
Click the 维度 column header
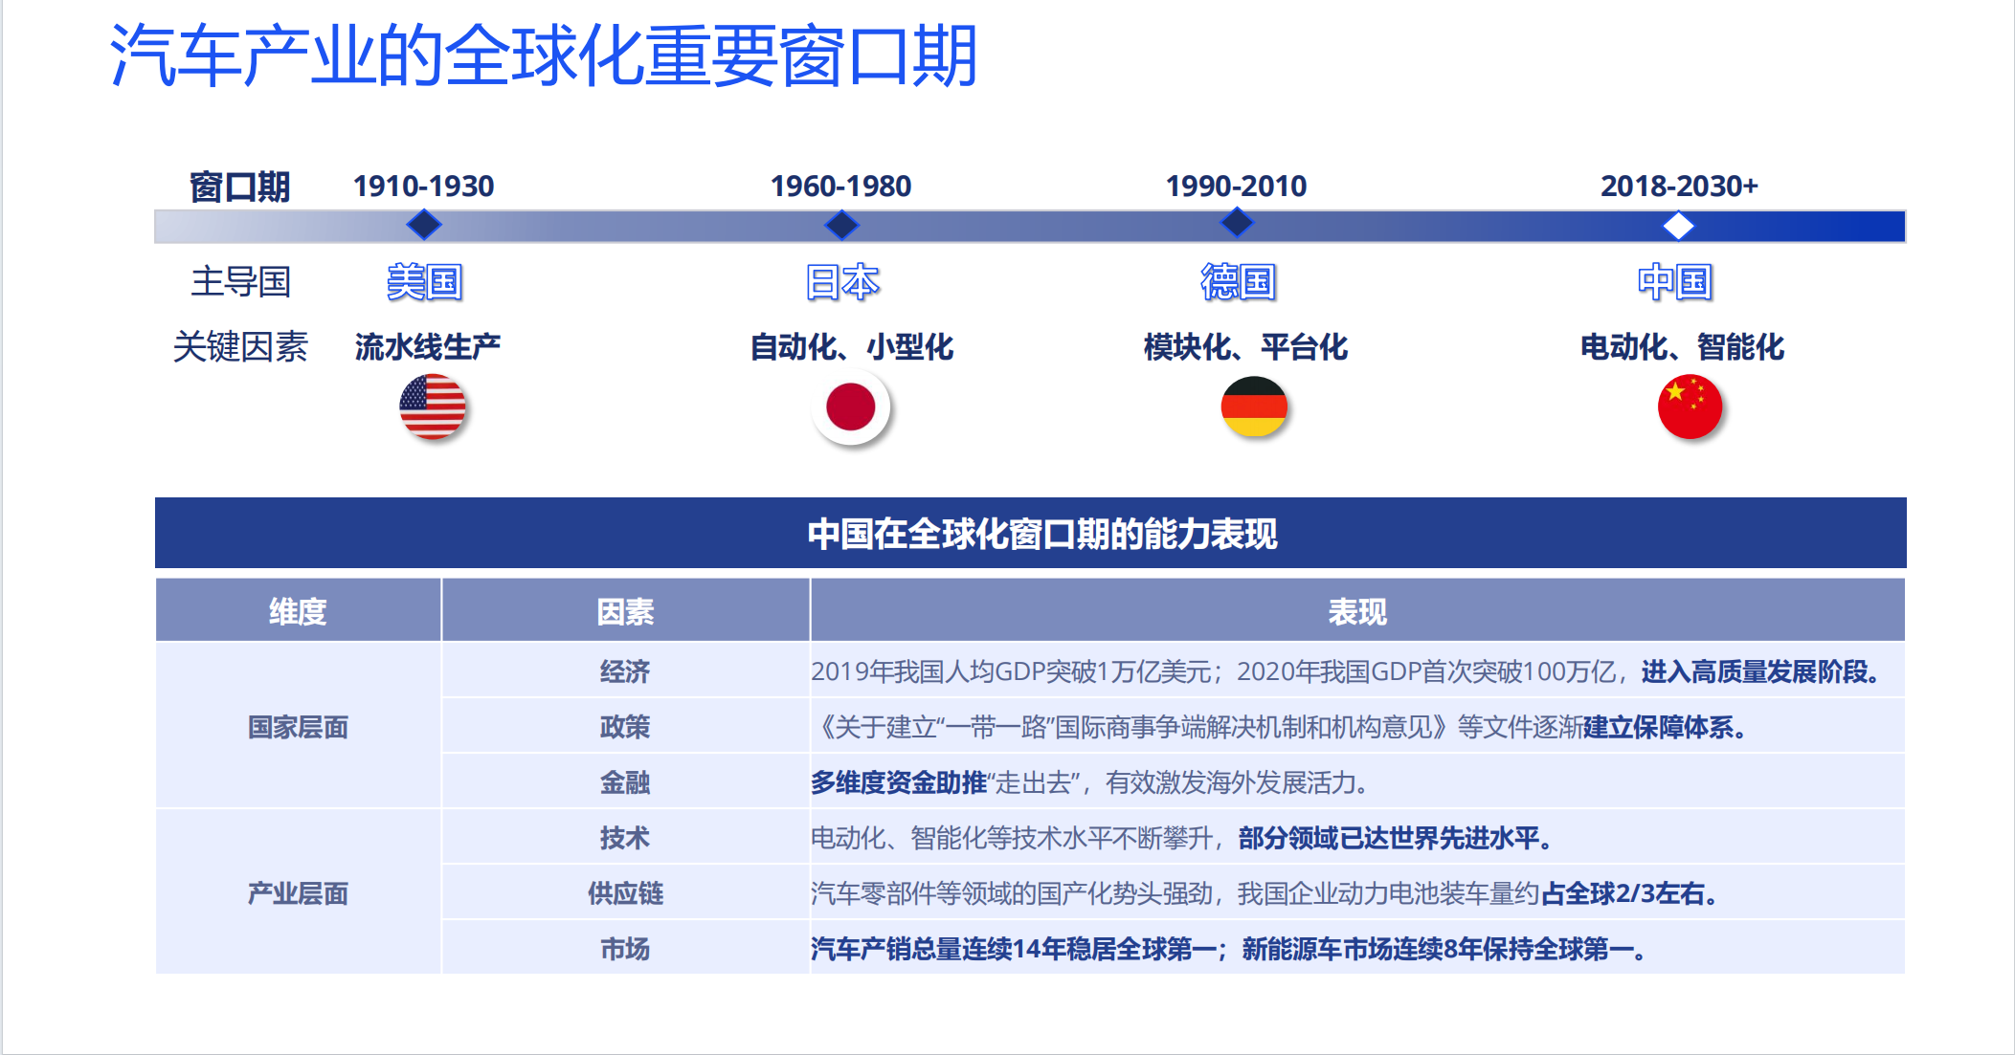[298, 611]
